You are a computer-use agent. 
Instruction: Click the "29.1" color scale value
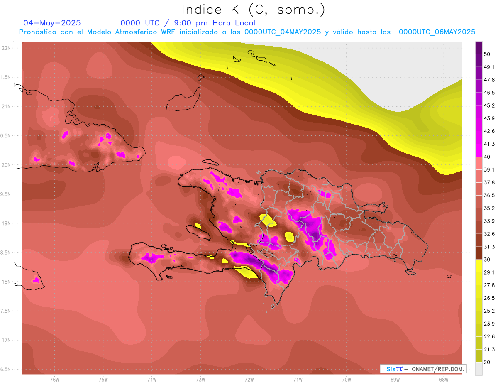(x=489, y=272)
